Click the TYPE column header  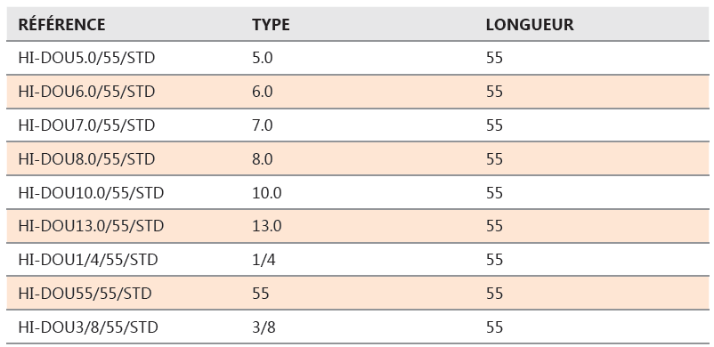(x=271, y=25)
